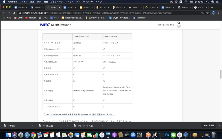
Task: Go back to the previous page
Action: click(3, 13)
